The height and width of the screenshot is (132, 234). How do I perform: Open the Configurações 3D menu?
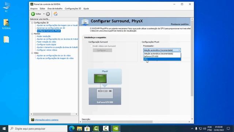click(x=73, y=8)
